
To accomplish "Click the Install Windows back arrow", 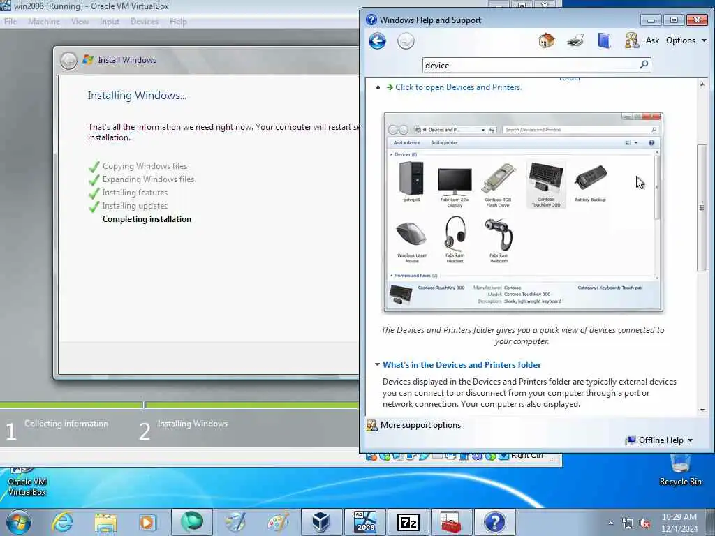I will coord(69,61).
